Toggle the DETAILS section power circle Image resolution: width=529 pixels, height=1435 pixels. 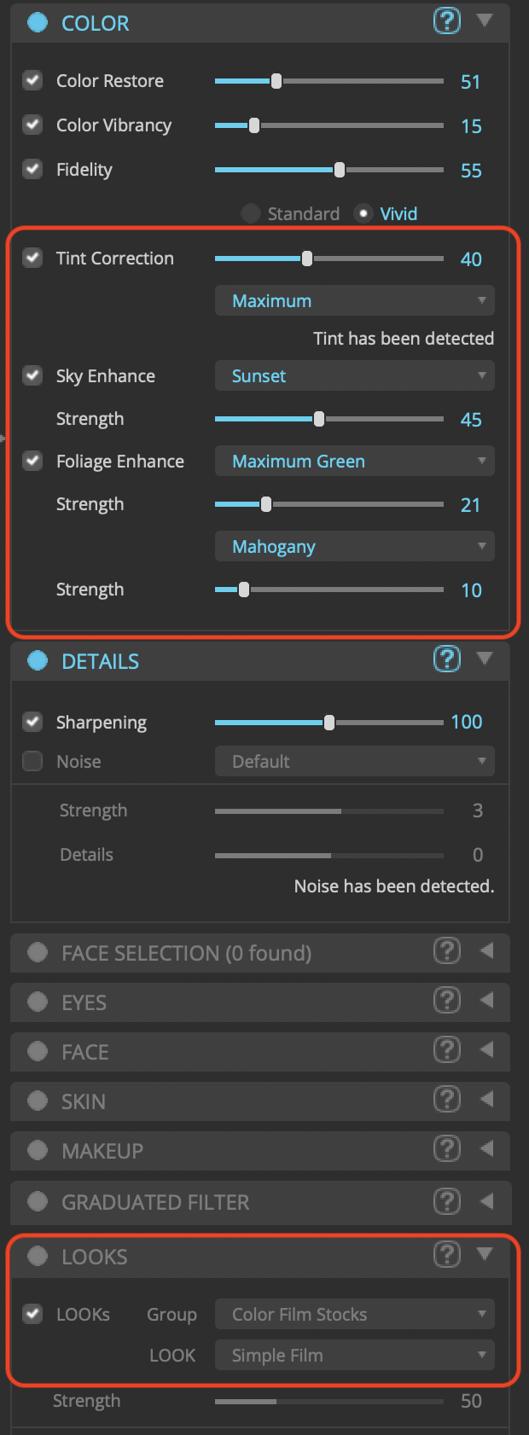[x=38, y=660]
